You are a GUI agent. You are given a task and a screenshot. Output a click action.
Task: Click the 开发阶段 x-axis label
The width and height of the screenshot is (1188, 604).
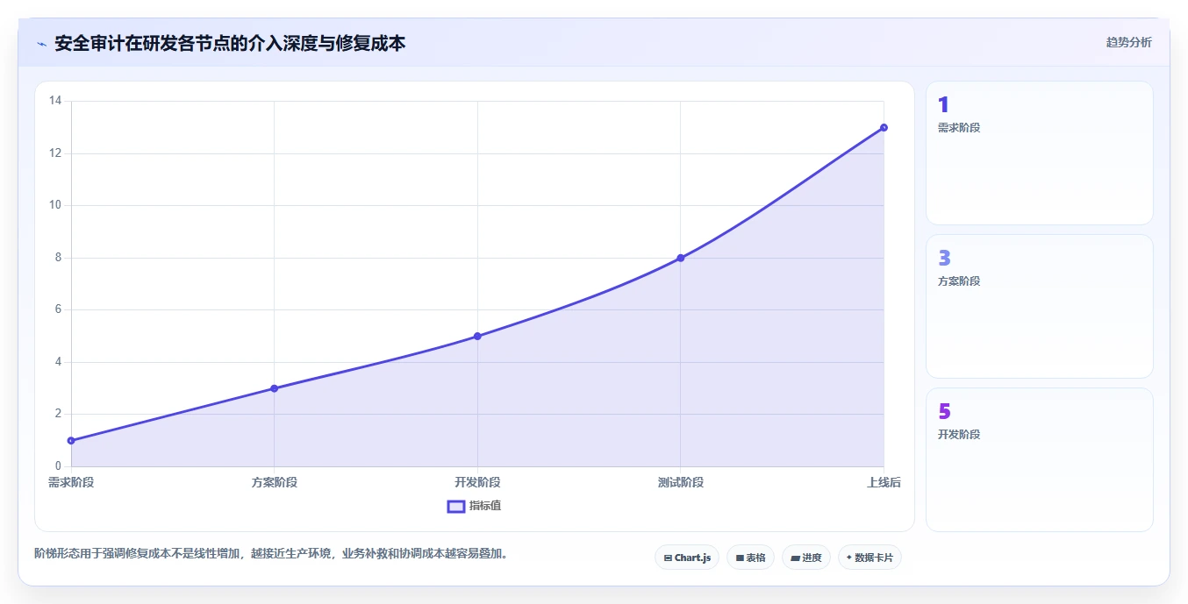coord(477,482)
